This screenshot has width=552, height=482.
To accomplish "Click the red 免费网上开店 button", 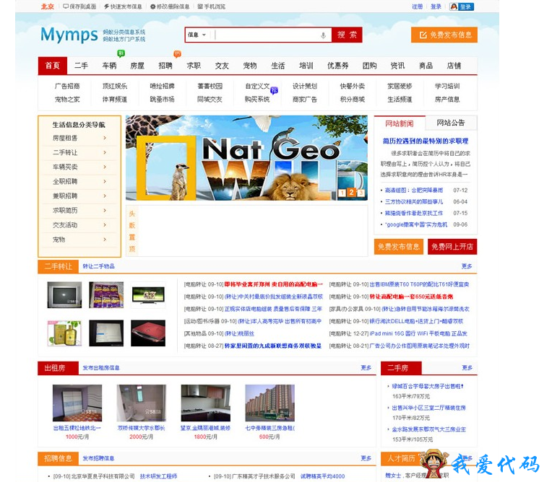I will point(452,247).
